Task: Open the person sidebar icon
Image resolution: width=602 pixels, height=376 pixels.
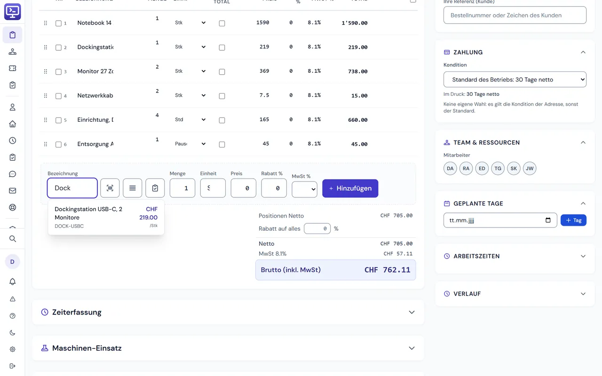Action: pyautogui.click(x=13, y=107)
